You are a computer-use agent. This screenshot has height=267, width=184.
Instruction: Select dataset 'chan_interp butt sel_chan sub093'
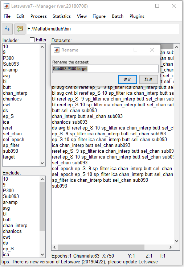[x=87, y=116]
